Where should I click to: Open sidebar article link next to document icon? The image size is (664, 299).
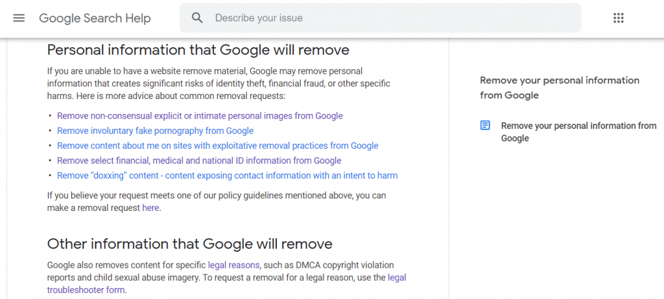[x=579, y=132]
